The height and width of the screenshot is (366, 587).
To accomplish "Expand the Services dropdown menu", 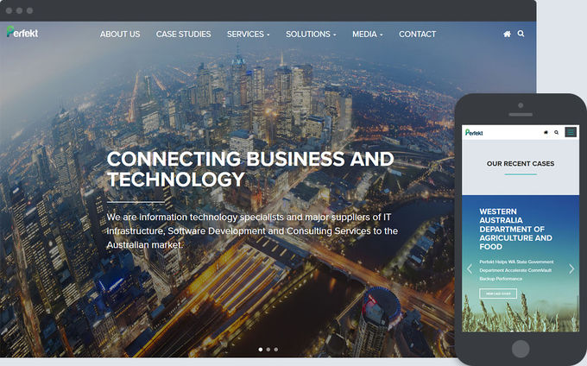I will click(249, 34).
